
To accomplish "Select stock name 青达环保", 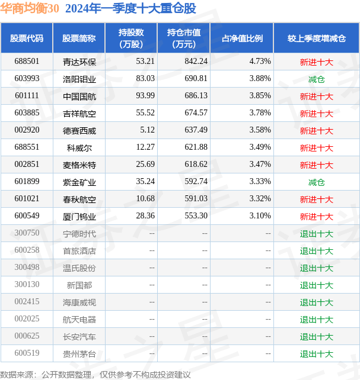I will 79,62.
